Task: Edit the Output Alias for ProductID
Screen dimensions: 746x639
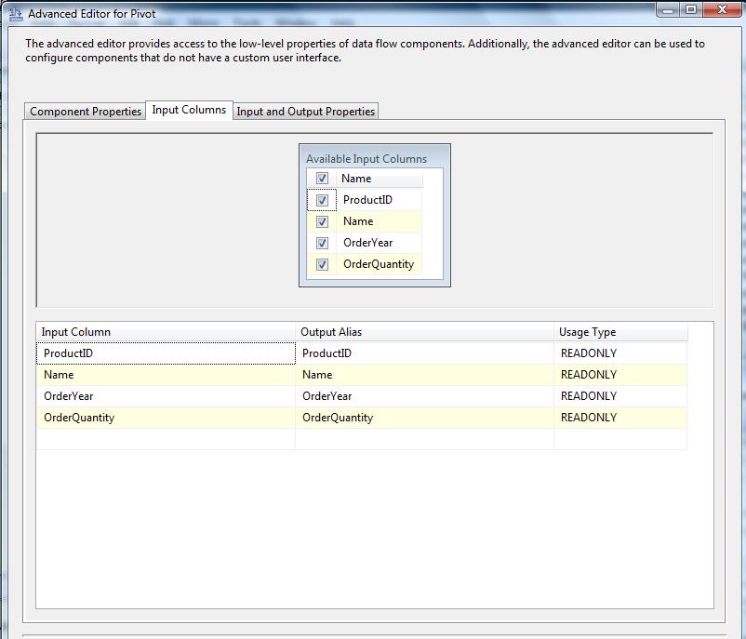Action: click(x=423, y=353)
